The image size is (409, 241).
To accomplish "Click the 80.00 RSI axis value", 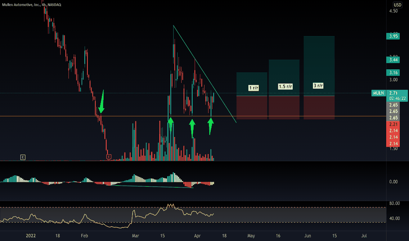I will click(395, 203).
